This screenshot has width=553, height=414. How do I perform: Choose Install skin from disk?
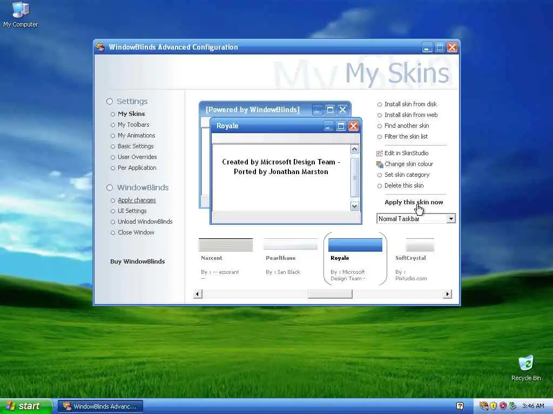(410, 104)
